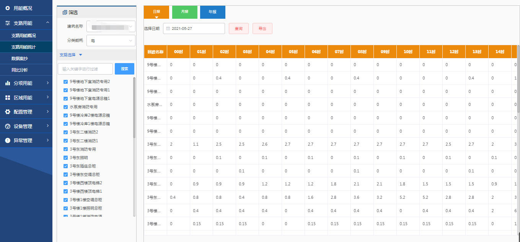Uncheck 3号东插座总柜 checkbox
The height and width of the screenshot is (242, 520).
(x=65, y=166)
